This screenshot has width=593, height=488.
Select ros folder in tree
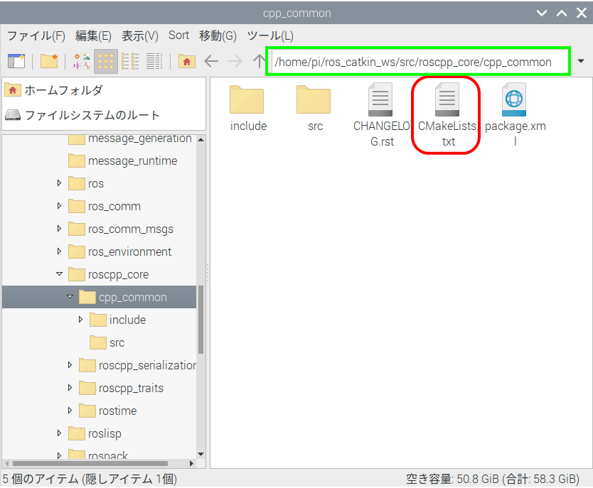(x=86, y=183)
